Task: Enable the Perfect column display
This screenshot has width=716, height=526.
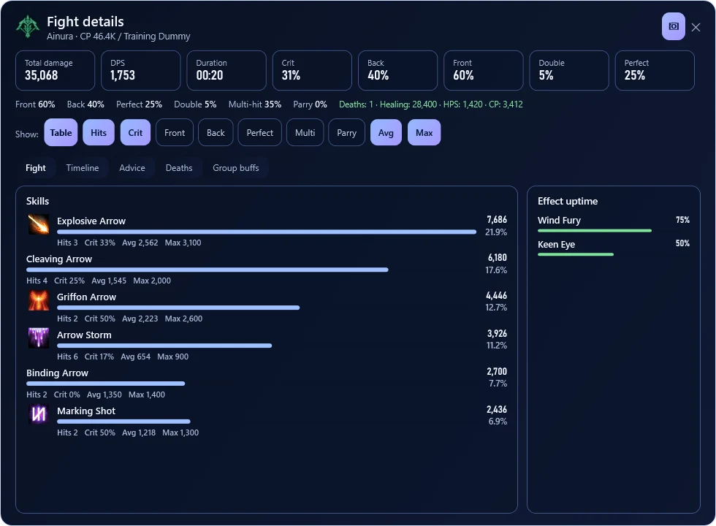Action: pyautogui.click(x=260, y=133)
